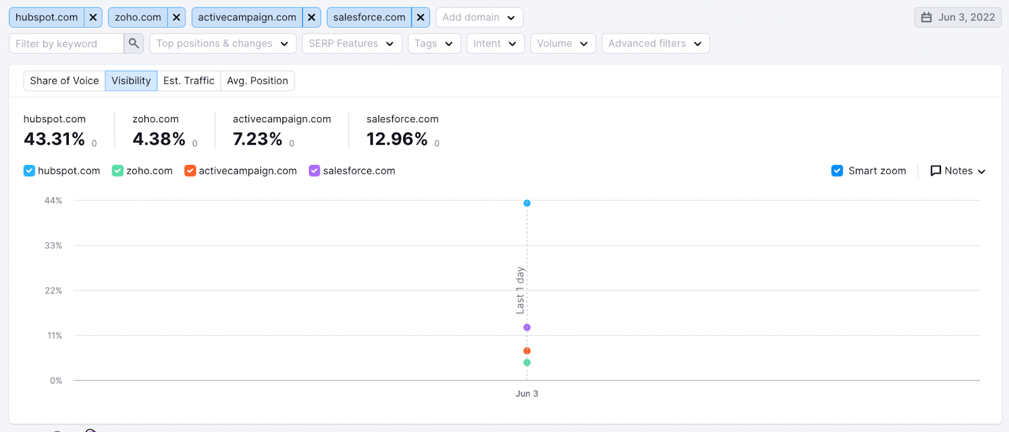
Task: Open the Jun 3, 2022 date picker
Action: click(958, 18)
